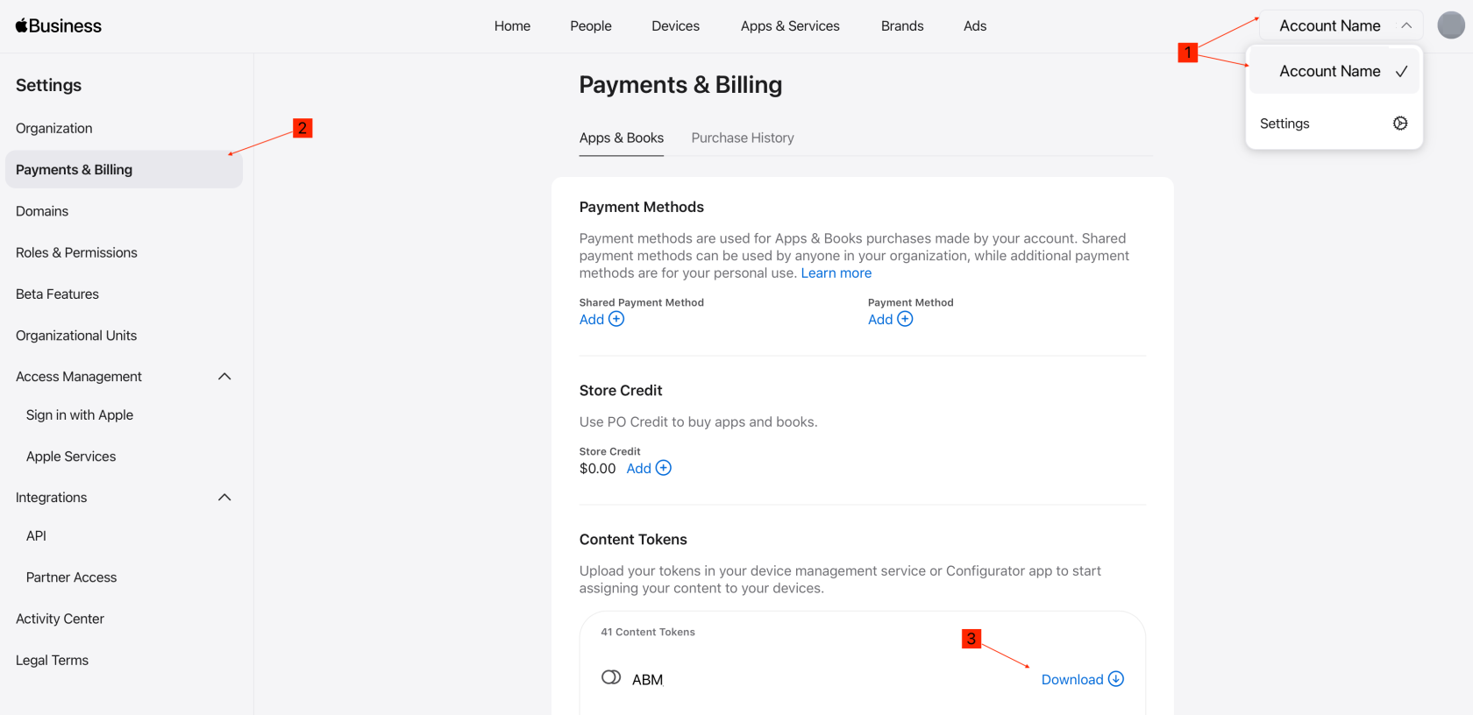Viewport: 1473px width, 715px height.
Task: Open Sign in with Apple settings
Action: (80, 415)
